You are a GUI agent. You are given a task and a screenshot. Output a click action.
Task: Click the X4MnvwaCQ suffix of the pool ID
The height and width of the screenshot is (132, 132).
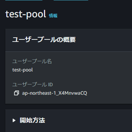click(73, 93)
